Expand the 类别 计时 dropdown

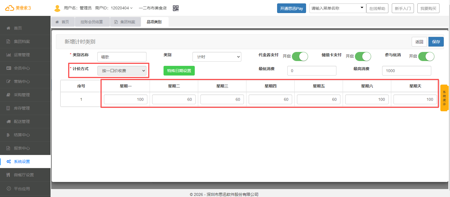(x=217, y=57)
